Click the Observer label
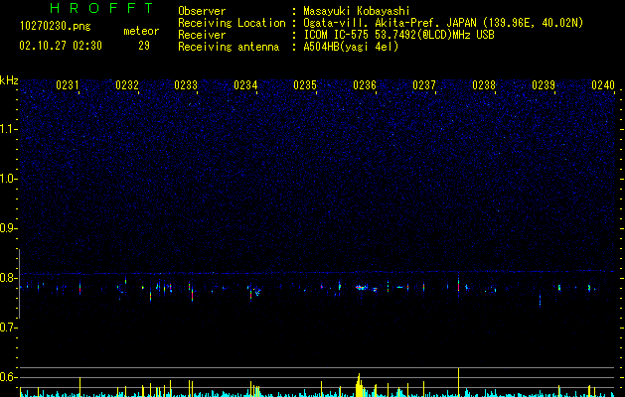 click(202, 11)
